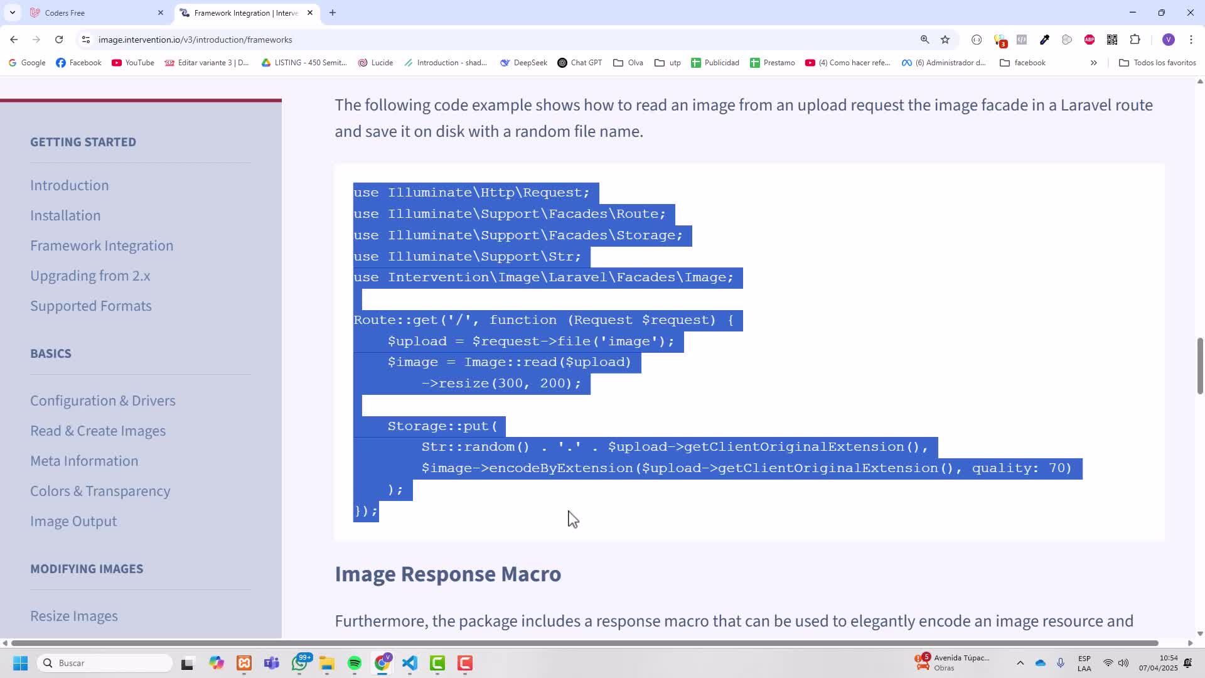Go to Configuration & Drivers page
This screenshot has height=678, width=1205.
click(103, 401)
